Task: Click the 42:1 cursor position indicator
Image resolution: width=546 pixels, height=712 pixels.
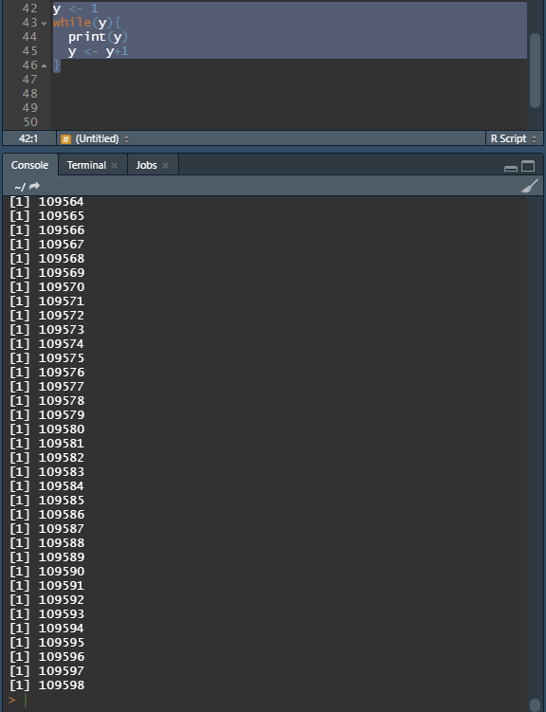Action: click(28, 138)
